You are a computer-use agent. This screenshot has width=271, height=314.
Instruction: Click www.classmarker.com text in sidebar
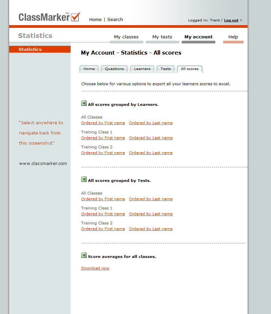coord(43,164)
